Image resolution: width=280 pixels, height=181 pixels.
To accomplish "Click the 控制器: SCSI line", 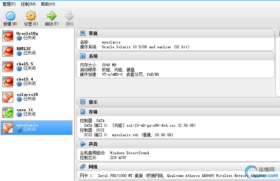I will click(92, 130).
